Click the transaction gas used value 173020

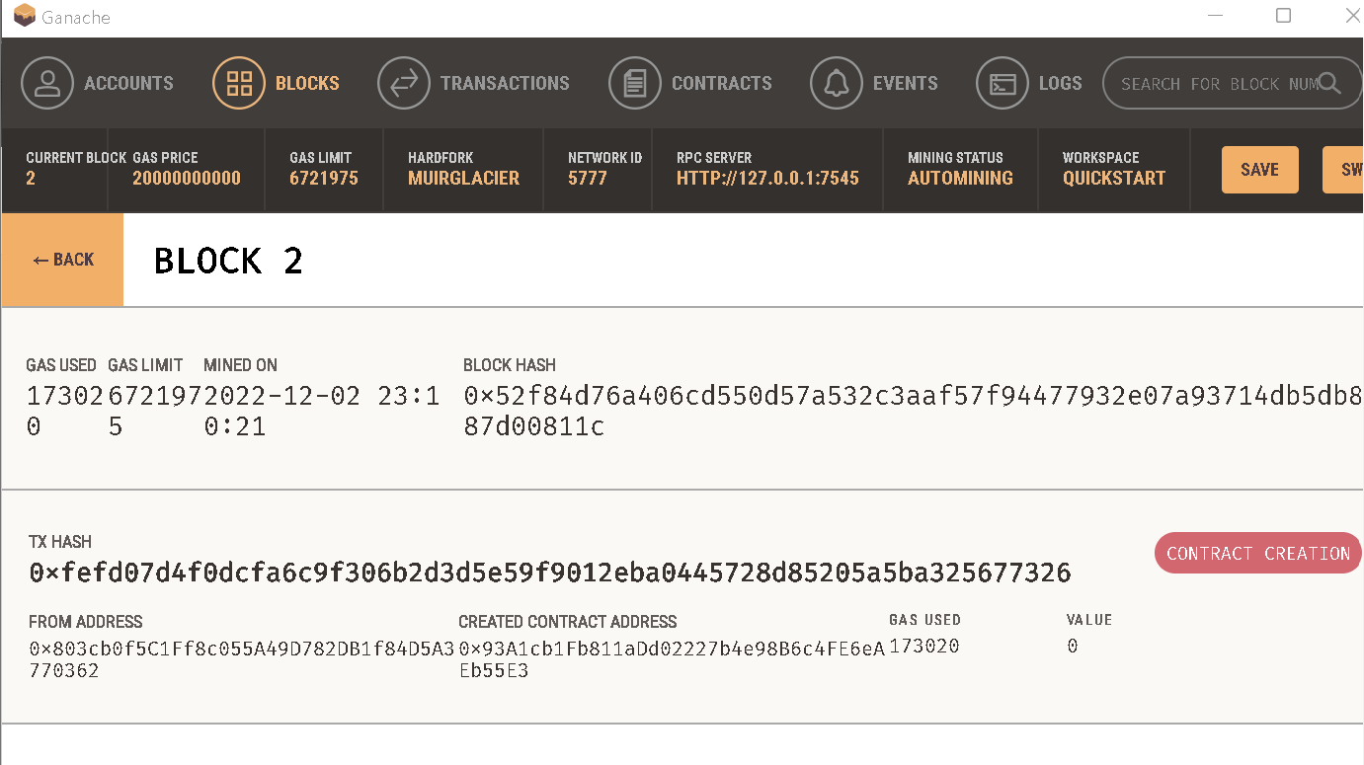tap(924, 647)
